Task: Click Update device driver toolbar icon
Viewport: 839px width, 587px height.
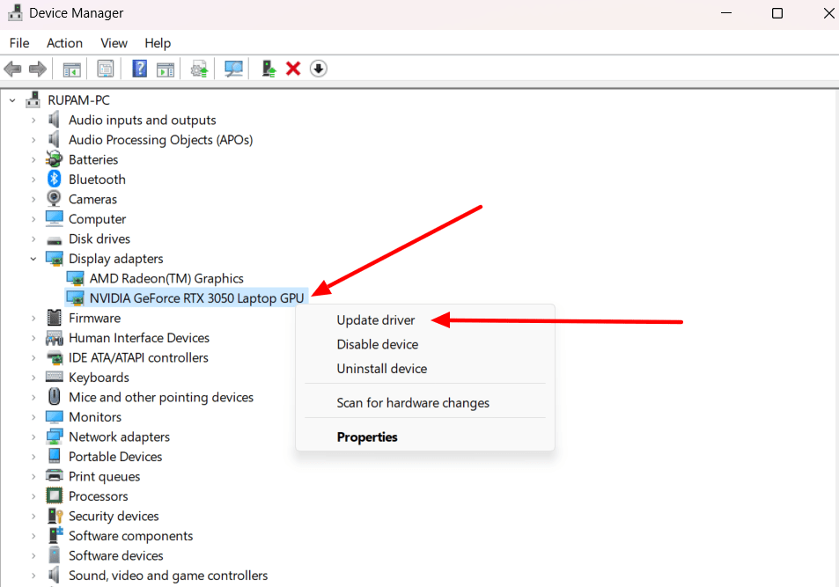Action: [199, 69]
